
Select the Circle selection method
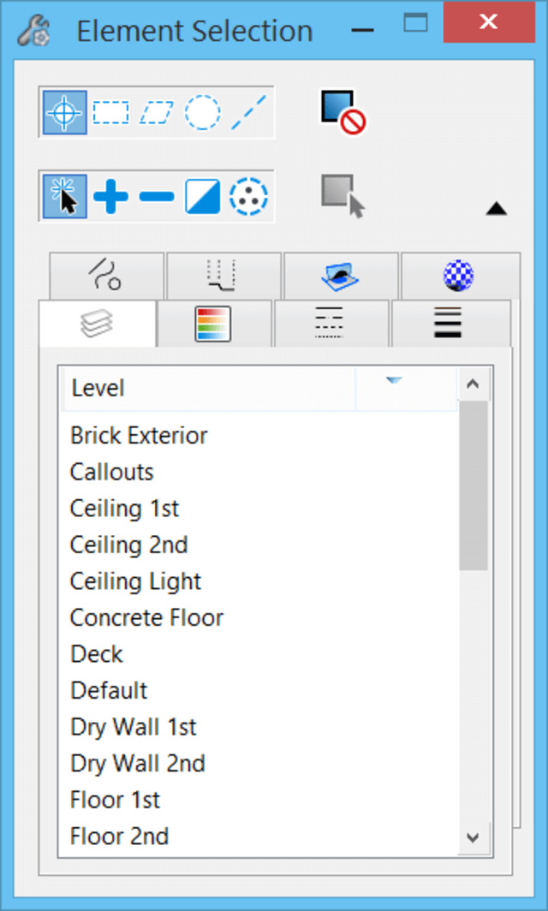pyautogui.click(x=202, y=112)
